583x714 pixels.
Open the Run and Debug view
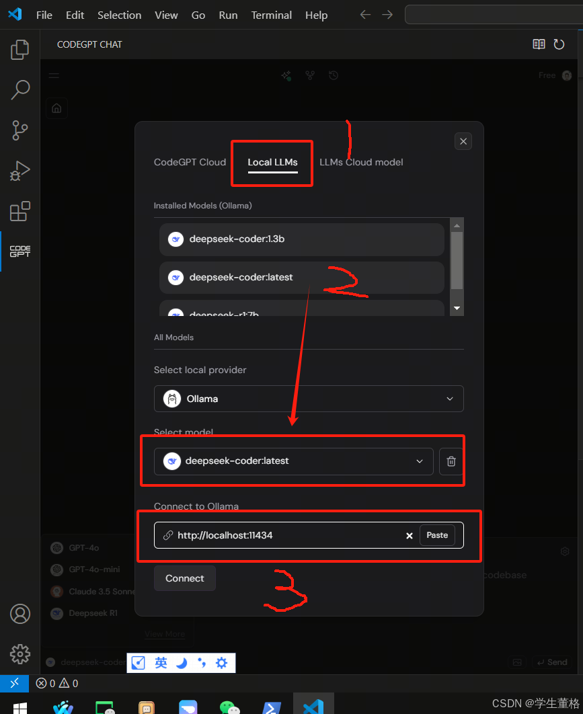[20, 171]
